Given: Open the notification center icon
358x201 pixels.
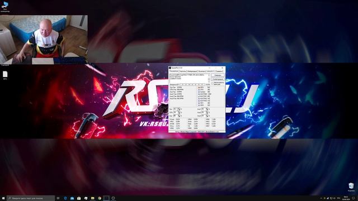Looking at the screenshot, I should click(354, 198).
